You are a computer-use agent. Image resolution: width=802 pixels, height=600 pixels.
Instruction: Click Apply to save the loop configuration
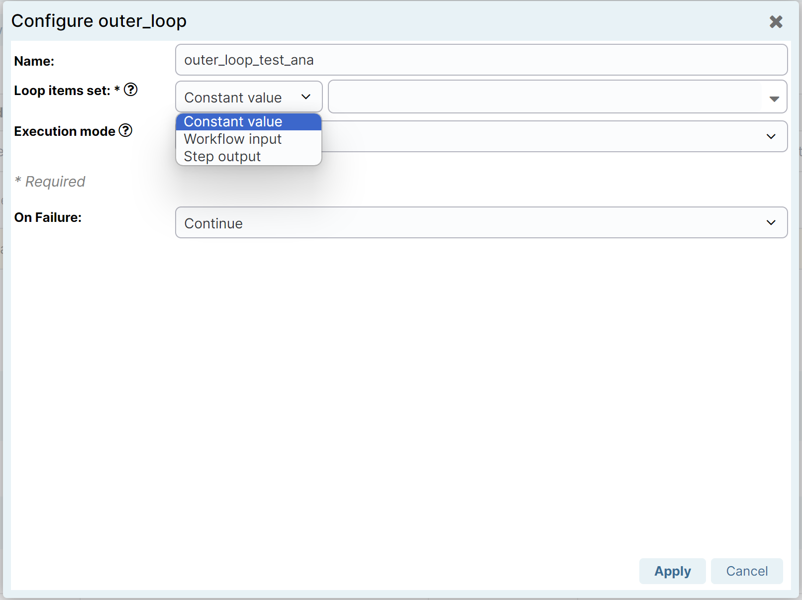click(672, 571)
